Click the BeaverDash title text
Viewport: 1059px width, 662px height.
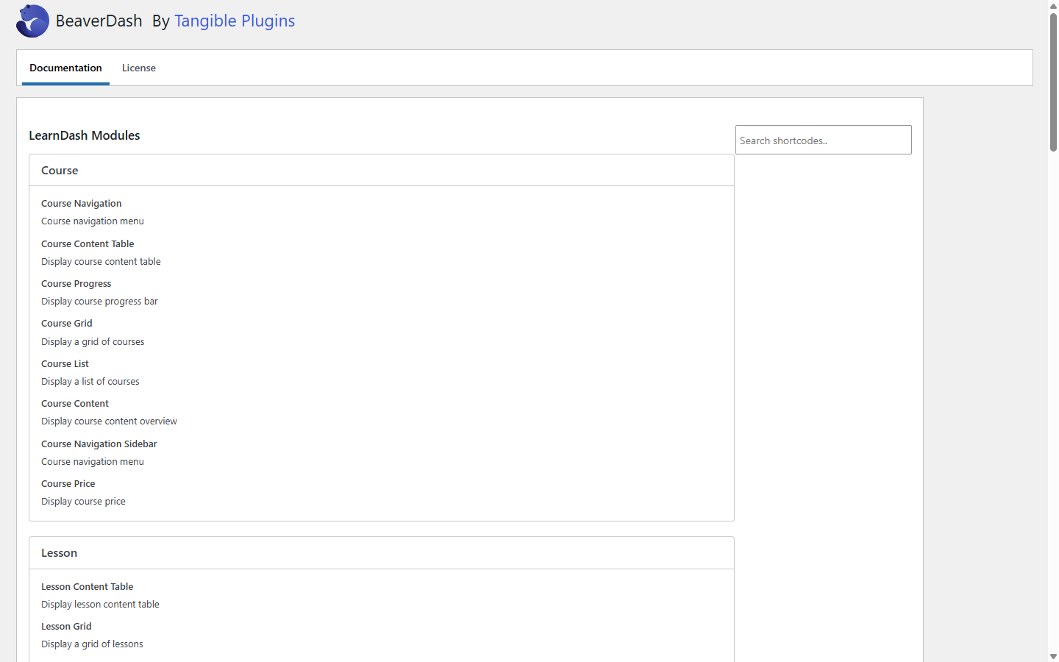[99, 21]
